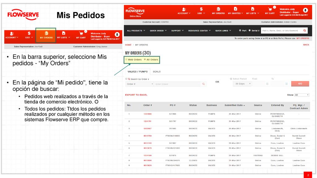The width and height of the screenshot is (317, 178).
Task: Click the Export to Excel link
Action: click(x=136, y=95)
